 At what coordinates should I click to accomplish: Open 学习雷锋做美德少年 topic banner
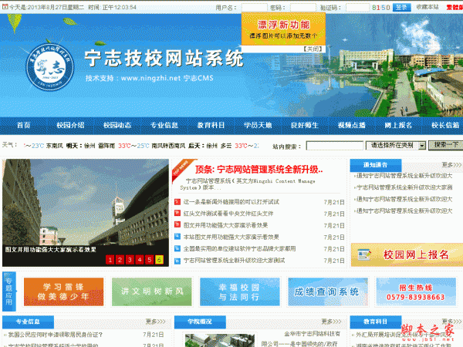coord(63,291)
